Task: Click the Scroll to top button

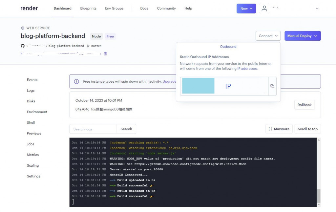Action: [x=307, y=129]
